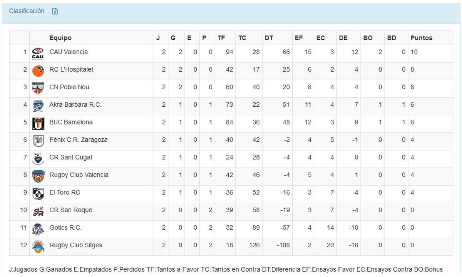
Task: Select the Rugby Club Sitges table row
Action: (231, 245)
